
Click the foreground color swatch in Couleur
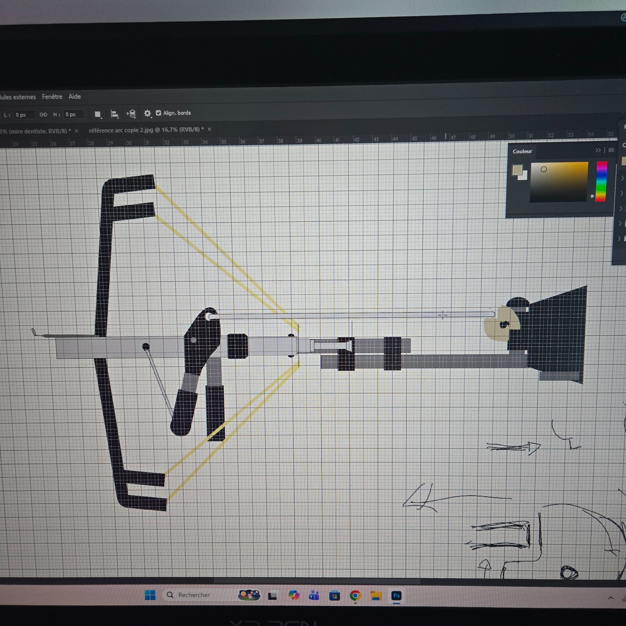pyautogui.click(x=517, y=170)
